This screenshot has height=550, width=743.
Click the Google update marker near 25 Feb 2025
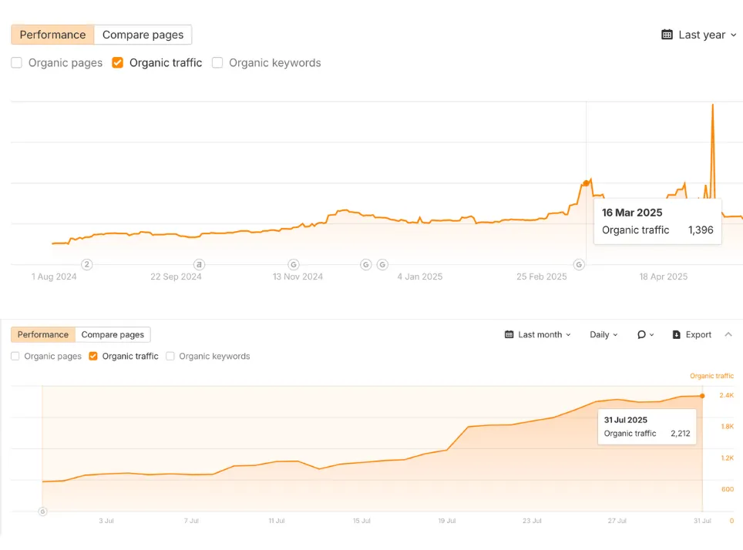click(579, 264)
